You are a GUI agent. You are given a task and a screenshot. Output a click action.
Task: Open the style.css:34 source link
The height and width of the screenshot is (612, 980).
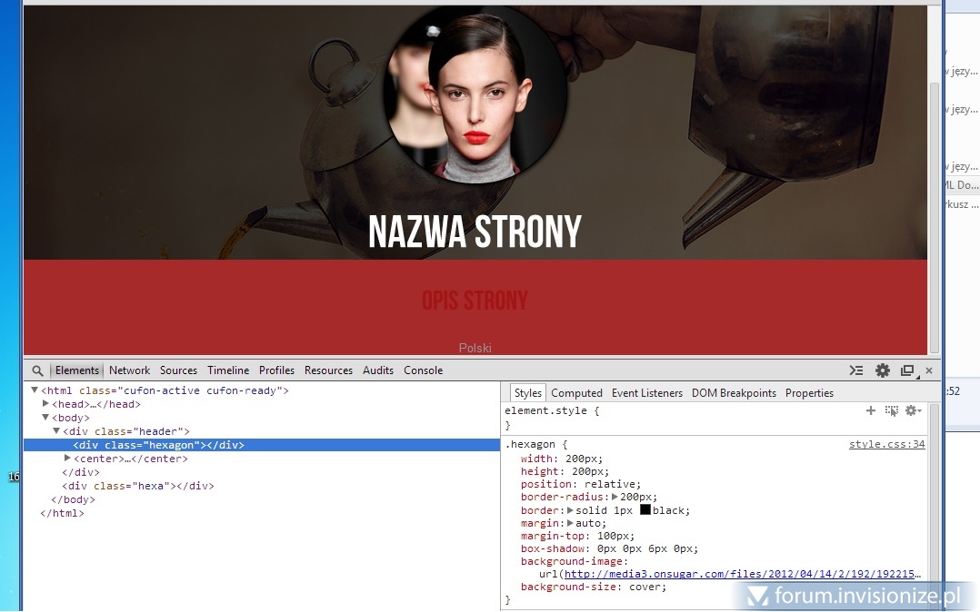click(886, 445)
